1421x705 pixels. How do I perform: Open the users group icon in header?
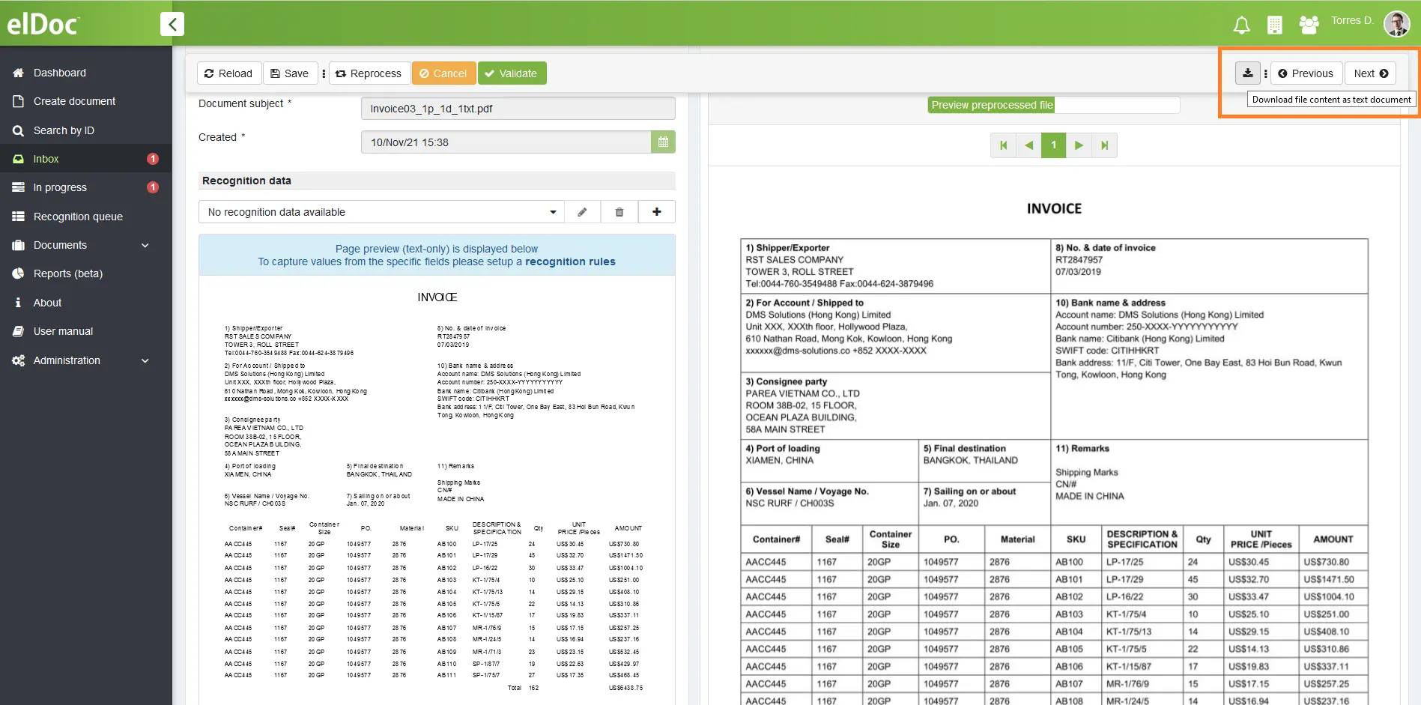coord(1309,25)
